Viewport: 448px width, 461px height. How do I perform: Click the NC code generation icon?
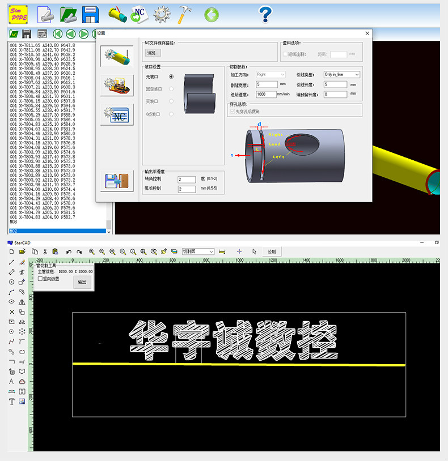pyautogui.click(x=137, y=15)
